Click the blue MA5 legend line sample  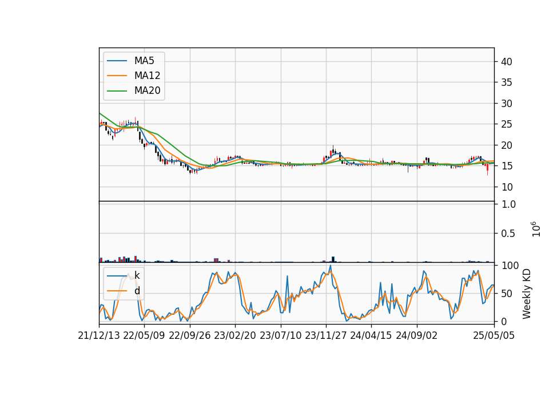[117, 61]
